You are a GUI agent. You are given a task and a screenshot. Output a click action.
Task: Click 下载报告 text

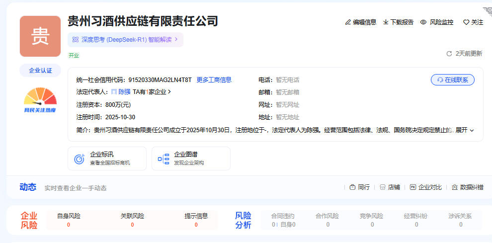pos(402,22)
